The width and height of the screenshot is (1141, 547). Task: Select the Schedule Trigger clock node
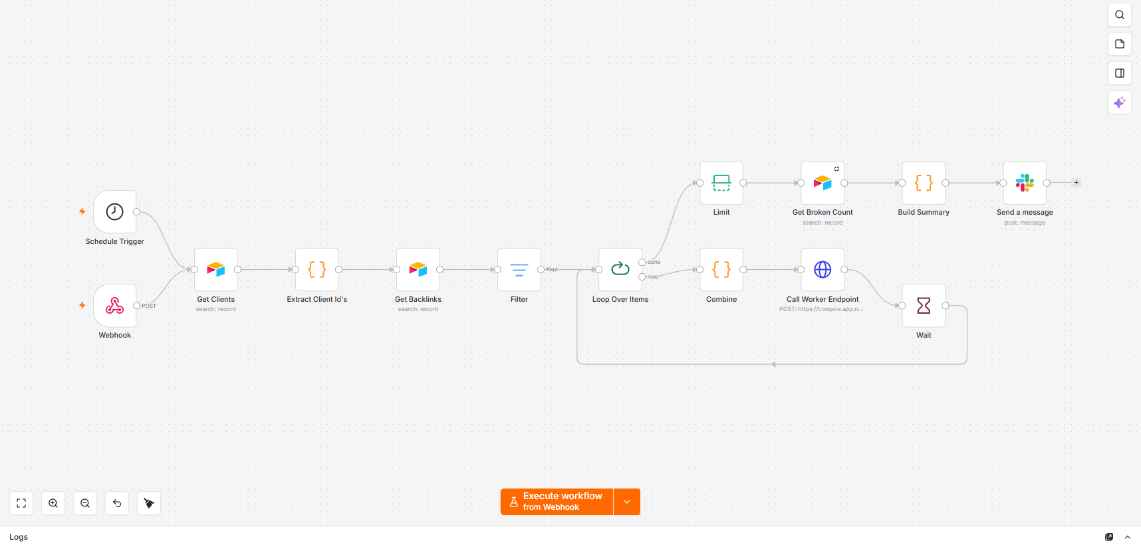click(x=115, y=212)
